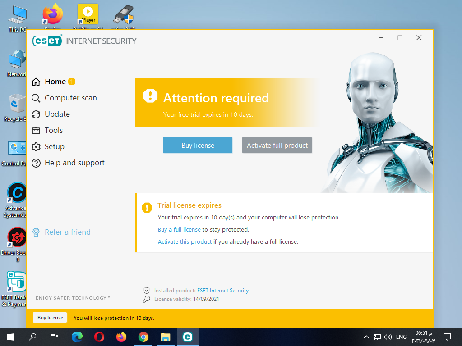Open the Home section in the ESET sidebar
The height and width of the screenshot is (346, 462).
coord(53,82)
